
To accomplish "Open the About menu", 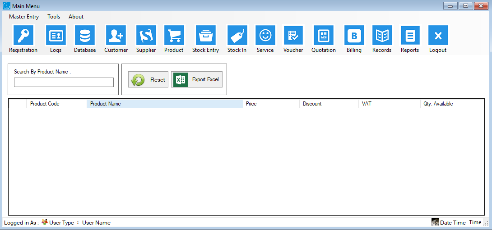I will tap(76, 17).
